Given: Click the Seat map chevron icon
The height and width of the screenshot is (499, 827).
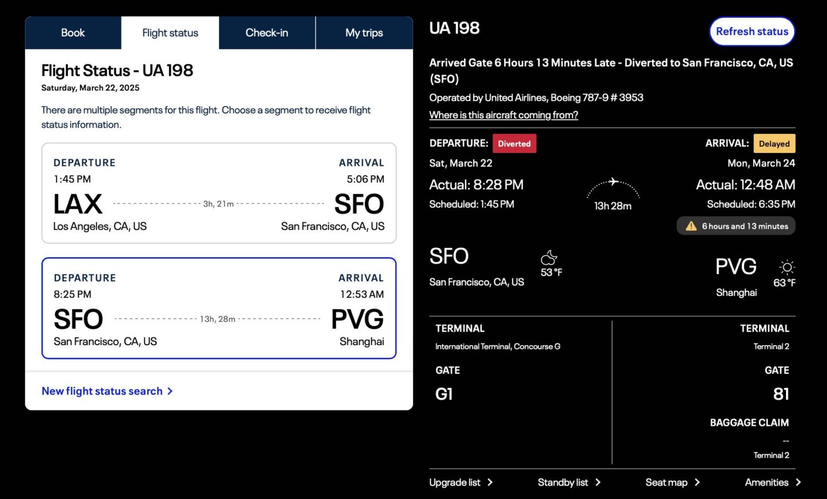Looking at the screenshot, I should point(698,483).
